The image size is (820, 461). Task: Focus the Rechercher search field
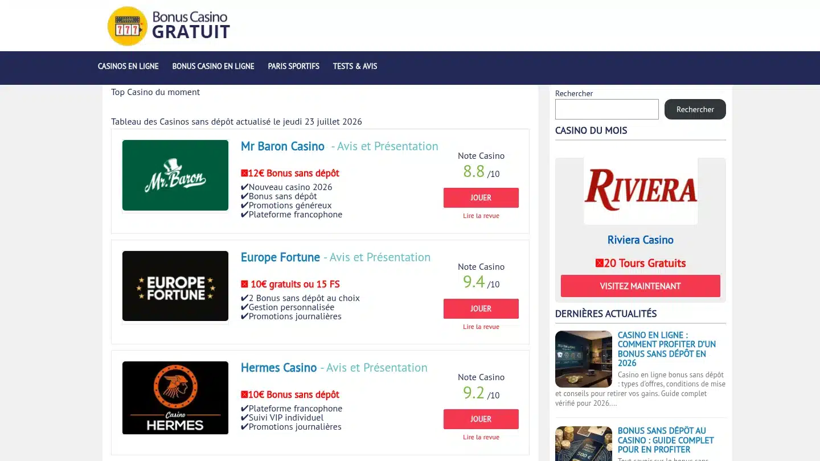[606, 109]
